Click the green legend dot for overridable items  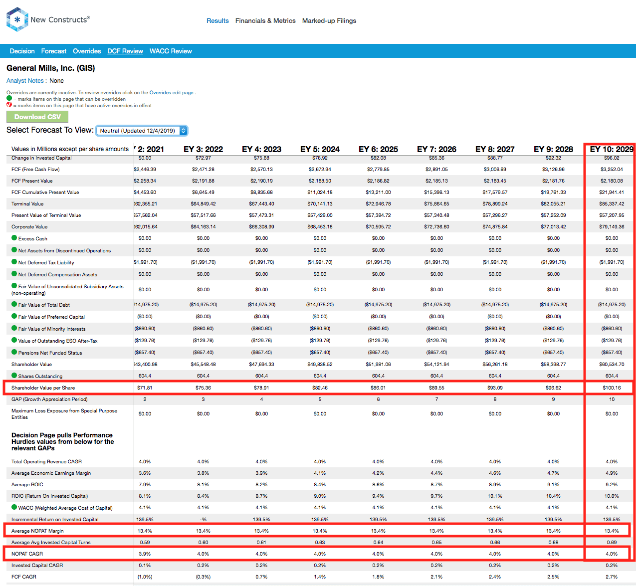coord(9,98)
